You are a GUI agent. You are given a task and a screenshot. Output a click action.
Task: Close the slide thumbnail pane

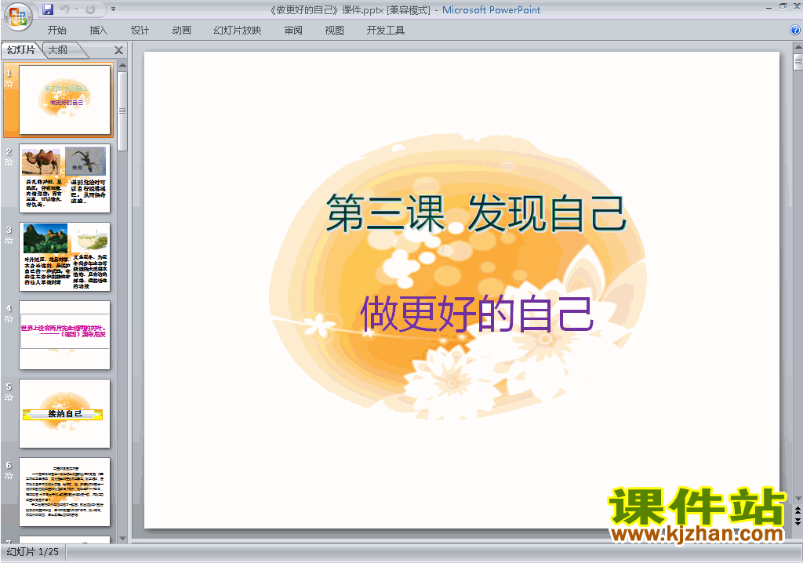[x=119, y=50]
